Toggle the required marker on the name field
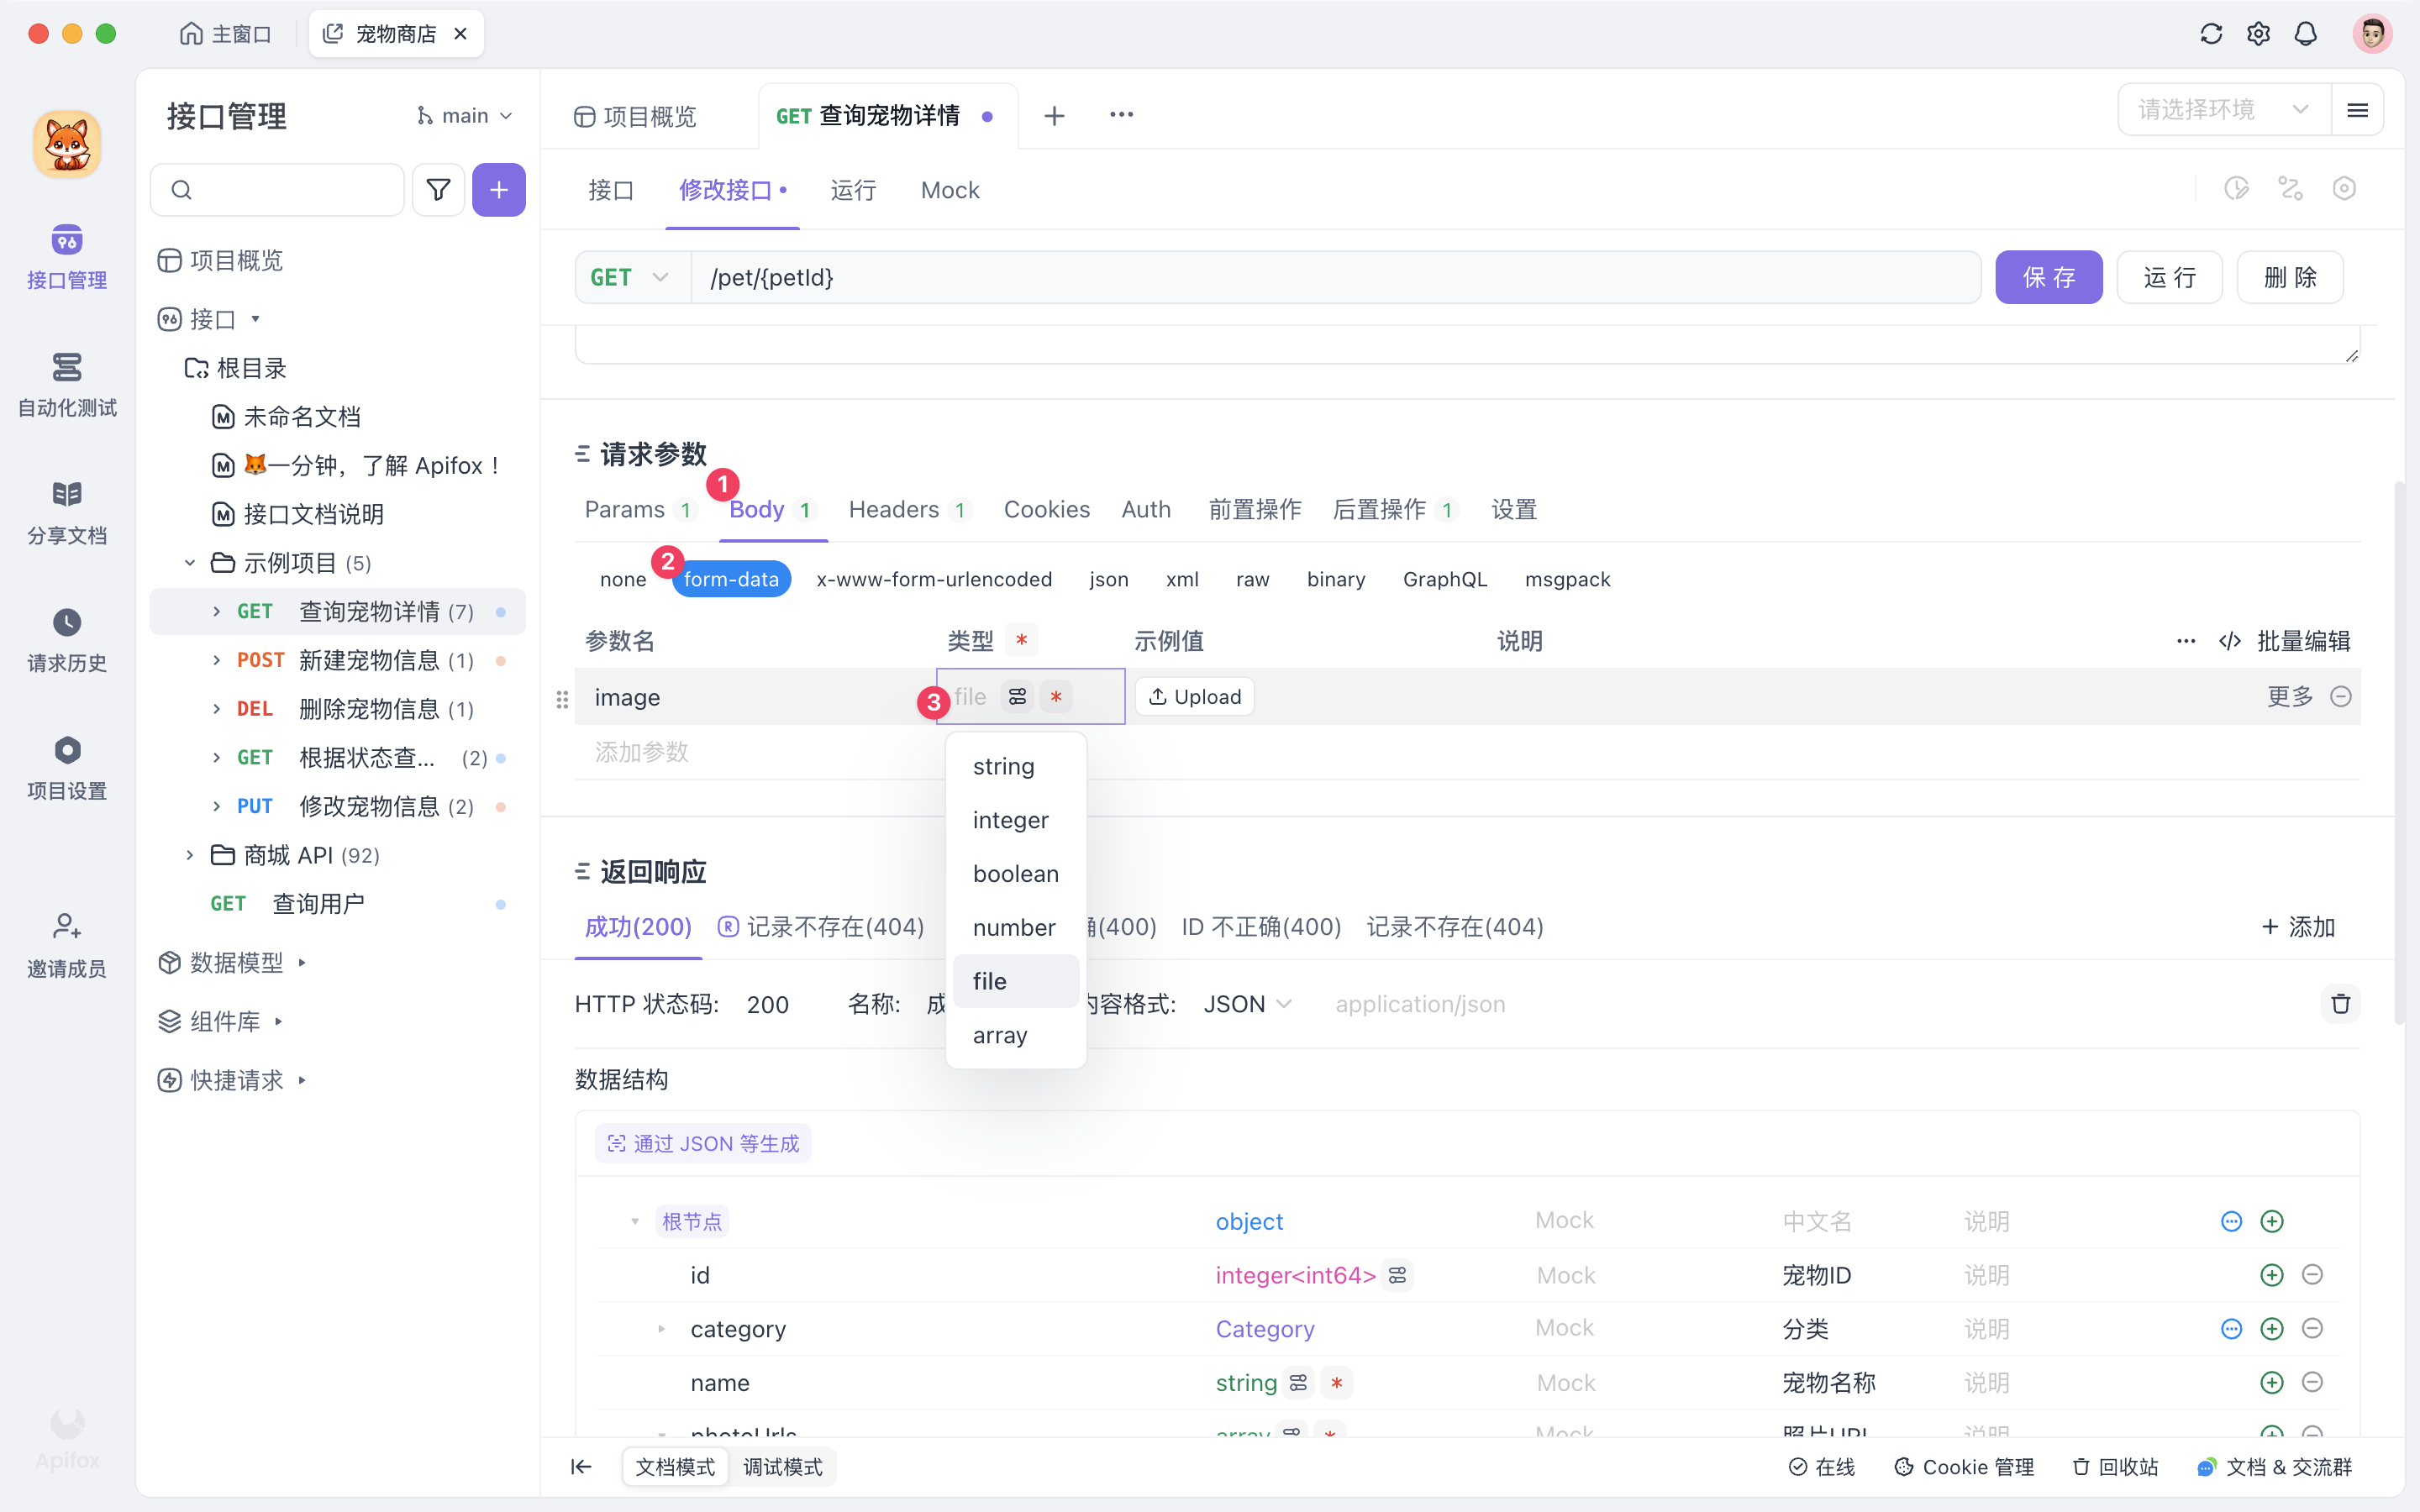Viewport: 2420px width, 1512px height. 1338,1382
